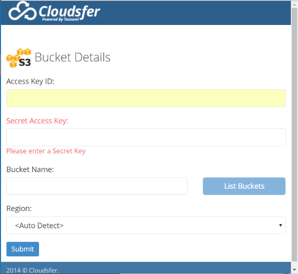Click the scrollbar down arrow

294,269
